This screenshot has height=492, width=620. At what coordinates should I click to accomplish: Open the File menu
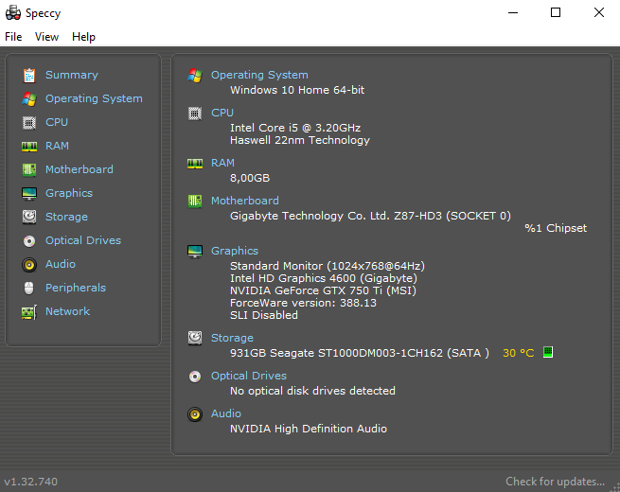(13, 37)
